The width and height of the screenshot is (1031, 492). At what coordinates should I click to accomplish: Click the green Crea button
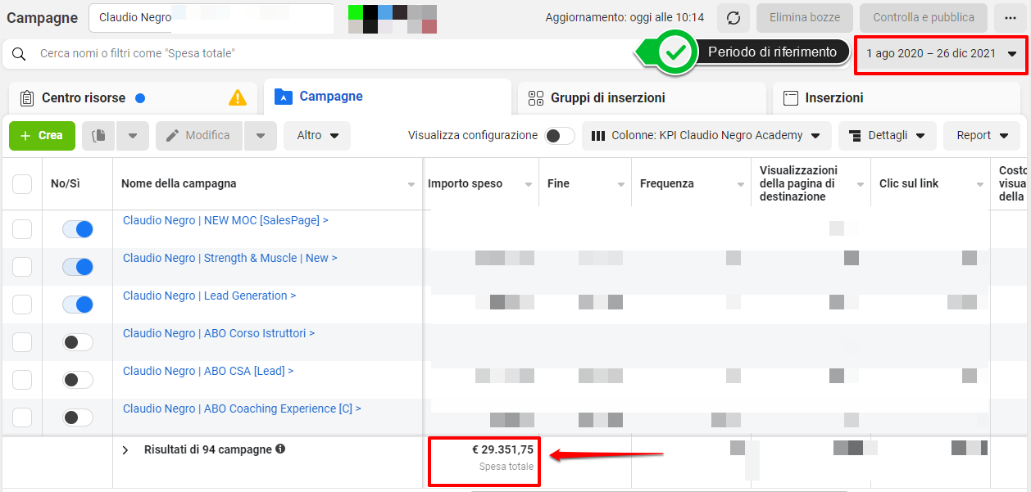(x=42, y=136)
